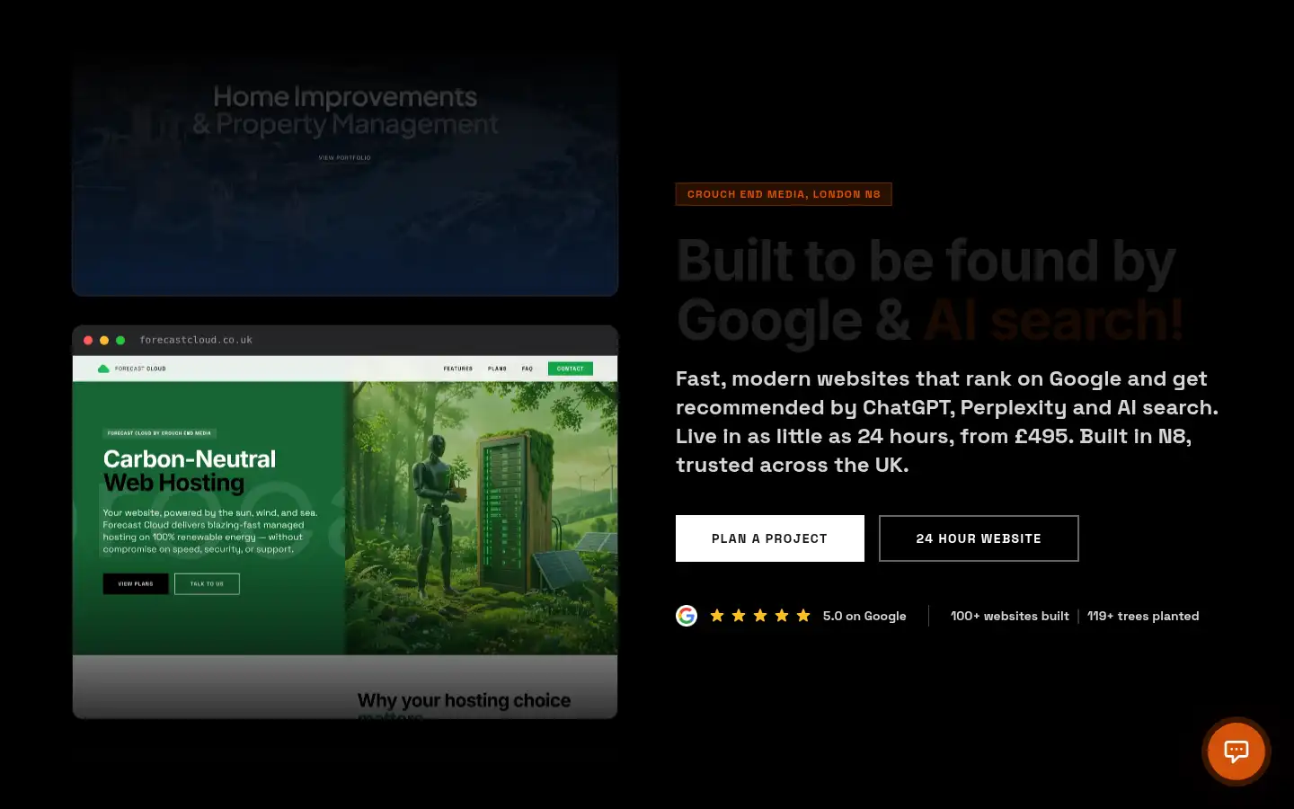Click green Contact button in the preview

point(571,369)
